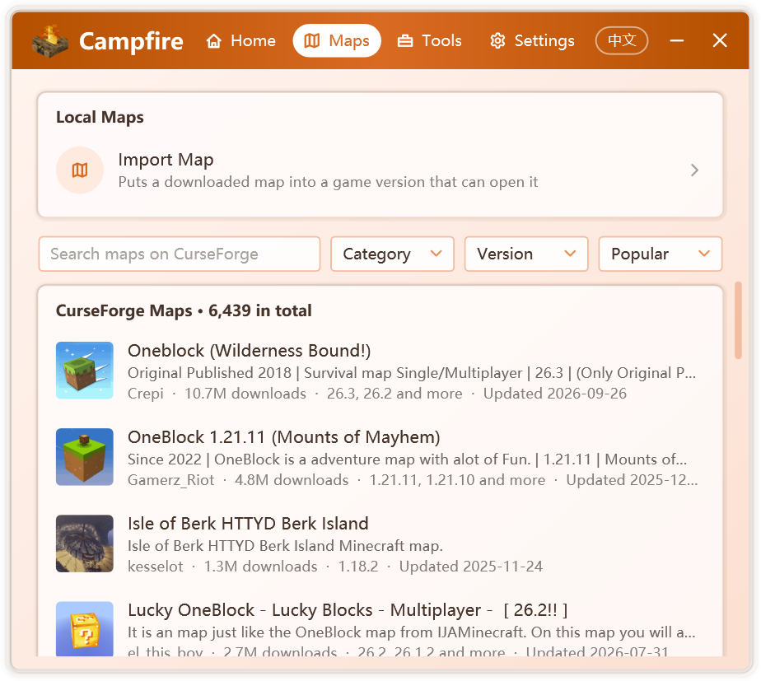761x681 pixels.
Task: Click the "Gamerz_Riot" author text
Action: [x=170, y=480]
